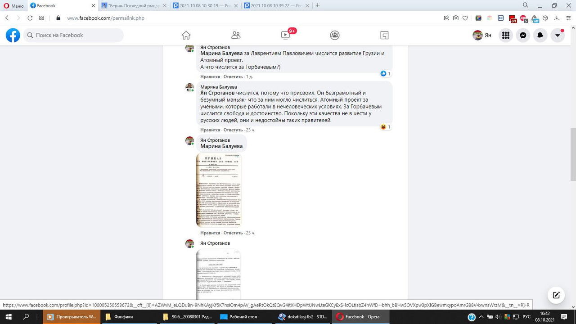Click the new message compose button
This screenshot has height=324, width=576.
556,295
